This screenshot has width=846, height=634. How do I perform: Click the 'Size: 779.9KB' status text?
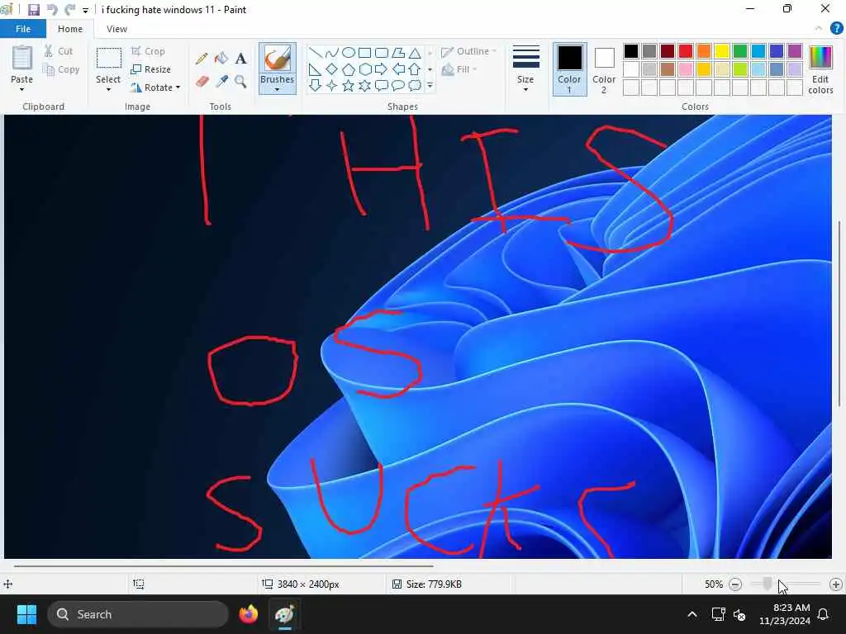[434, 584]
